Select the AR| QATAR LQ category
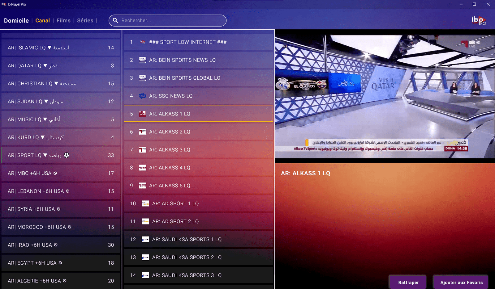This screenshot has height=289, width=495. tap(61, 65)
